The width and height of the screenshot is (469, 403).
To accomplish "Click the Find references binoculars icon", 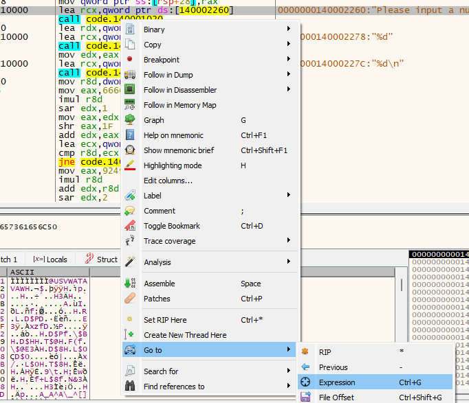I will pos(130,386).
